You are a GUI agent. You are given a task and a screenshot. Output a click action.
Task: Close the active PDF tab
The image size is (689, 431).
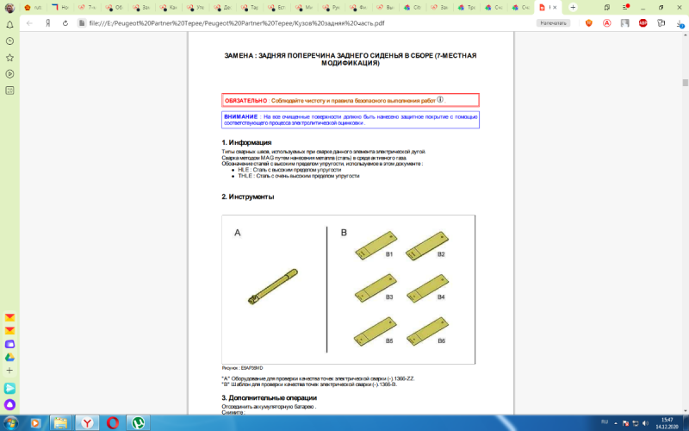[555, 8]
